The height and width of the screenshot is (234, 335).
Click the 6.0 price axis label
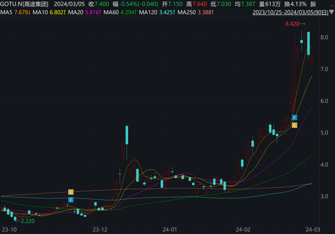click(324, 101)
